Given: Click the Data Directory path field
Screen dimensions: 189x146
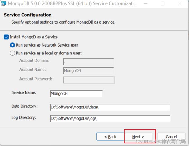Looking at the screenshot, I should pyautogui.click(x=110, y=107).
